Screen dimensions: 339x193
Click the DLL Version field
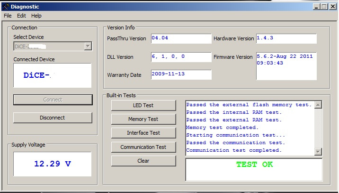181,57
